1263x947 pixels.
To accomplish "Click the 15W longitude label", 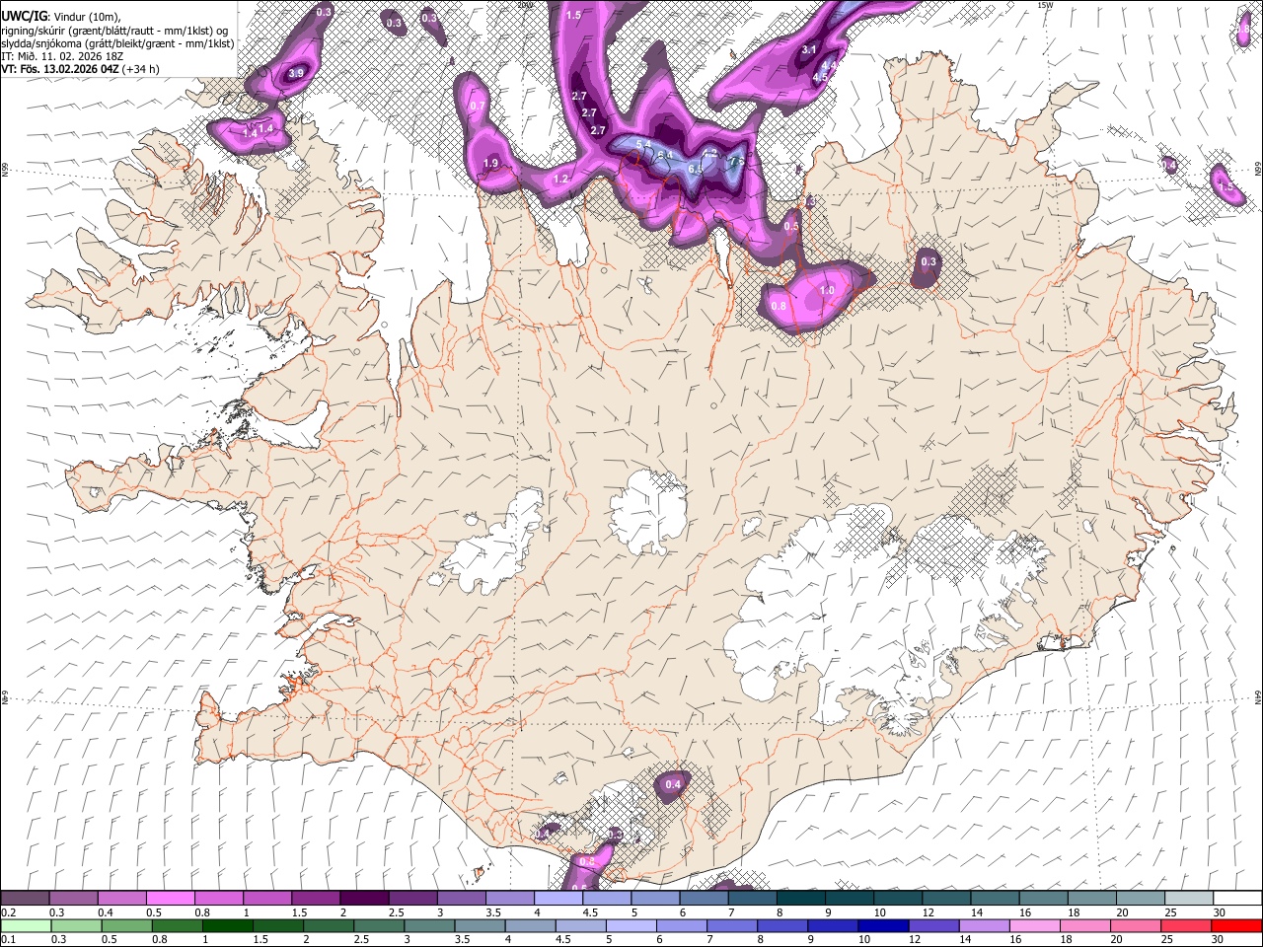I will pyautogui.click(x=1045, y=5).
